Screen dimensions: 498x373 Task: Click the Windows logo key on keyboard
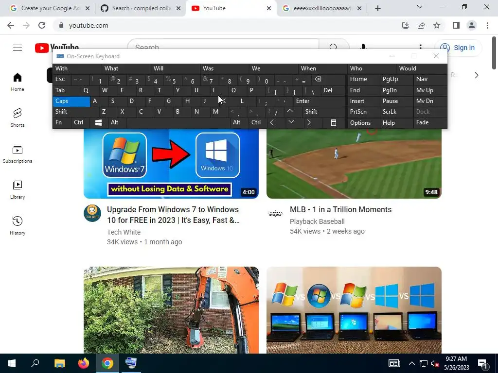[98, 122]
